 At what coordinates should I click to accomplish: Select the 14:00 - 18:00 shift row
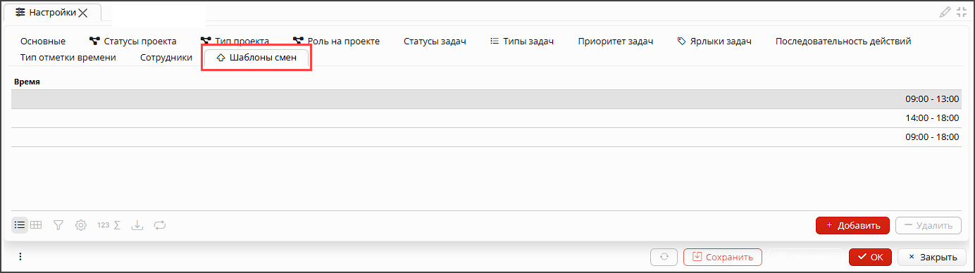pyautogui.click(x=486, y=118)
